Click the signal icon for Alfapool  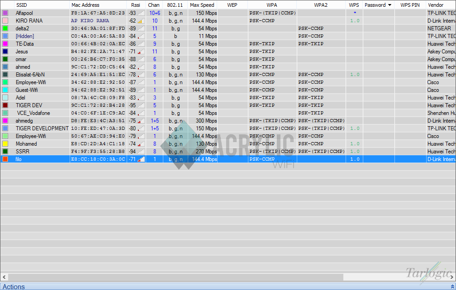(x=141, y=13)
